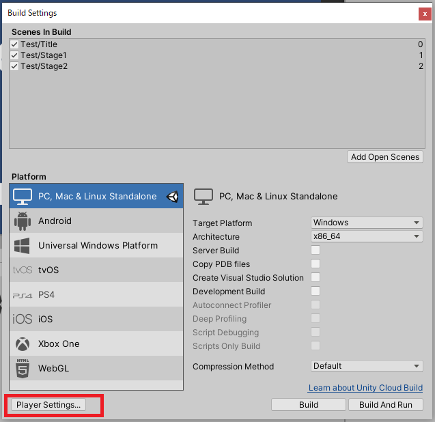Screen dimensions: 435x422
Task: Click the Build button
Action: (309, 405)
